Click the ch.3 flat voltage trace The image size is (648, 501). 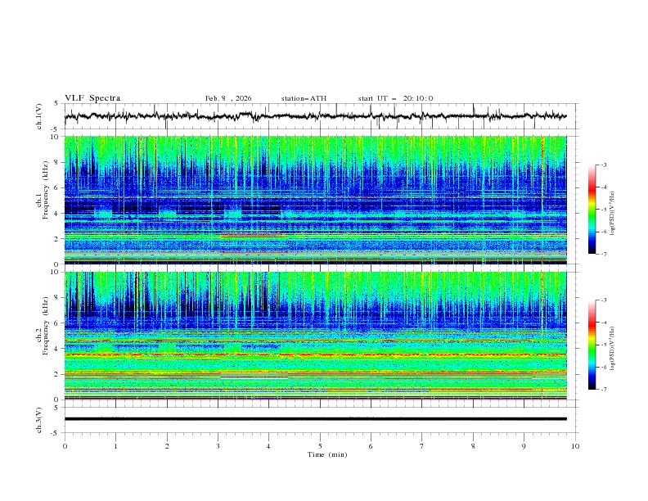(x=316, y=419)
